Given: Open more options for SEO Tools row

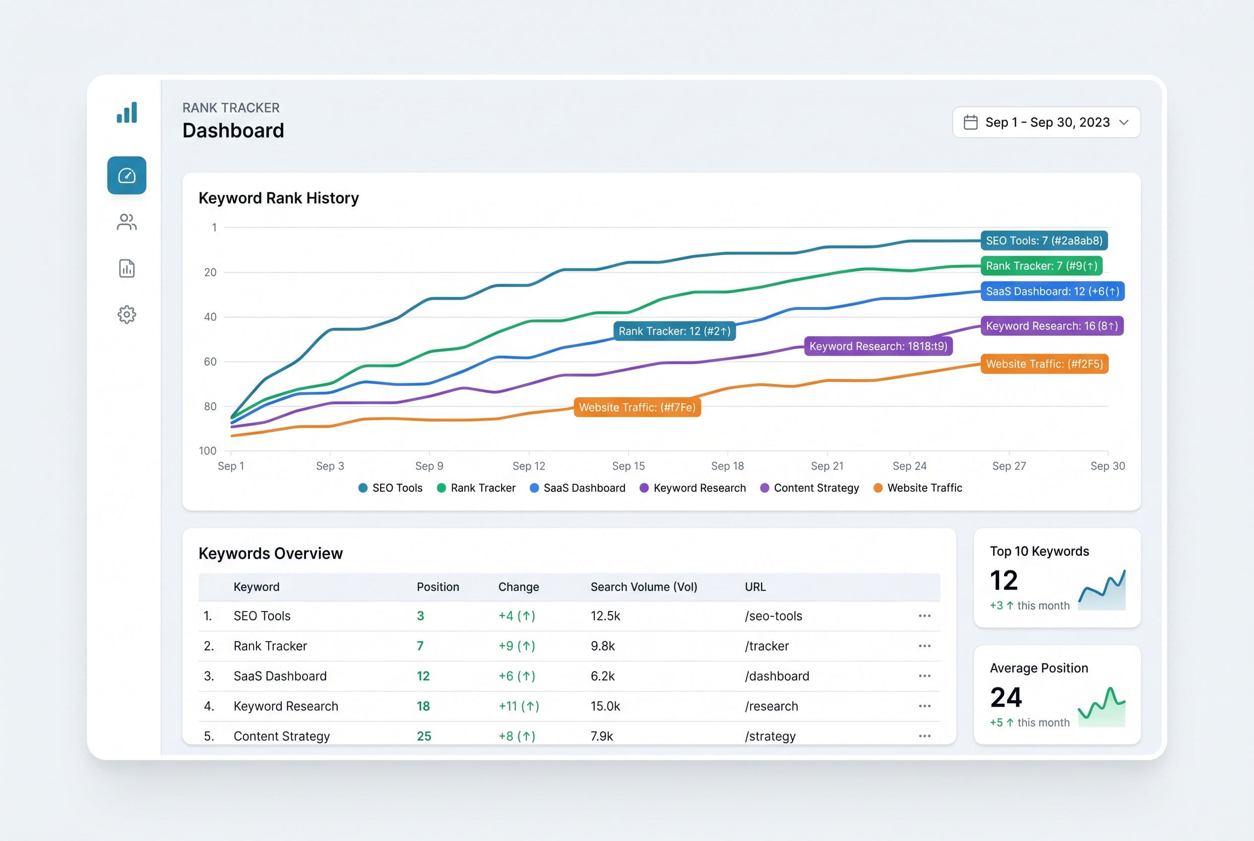Looking at the screenshot, I should coord(924,616).
